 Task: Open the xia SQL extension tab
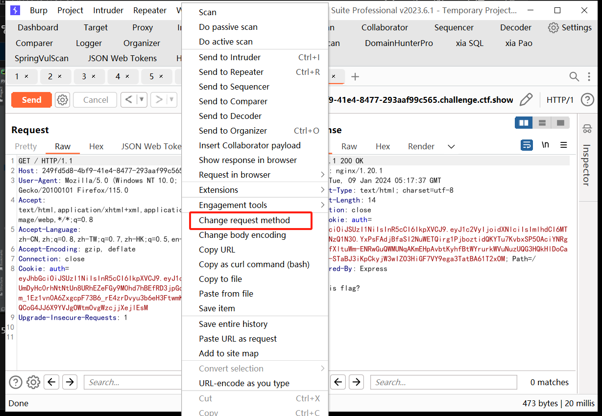coord(470,43)
